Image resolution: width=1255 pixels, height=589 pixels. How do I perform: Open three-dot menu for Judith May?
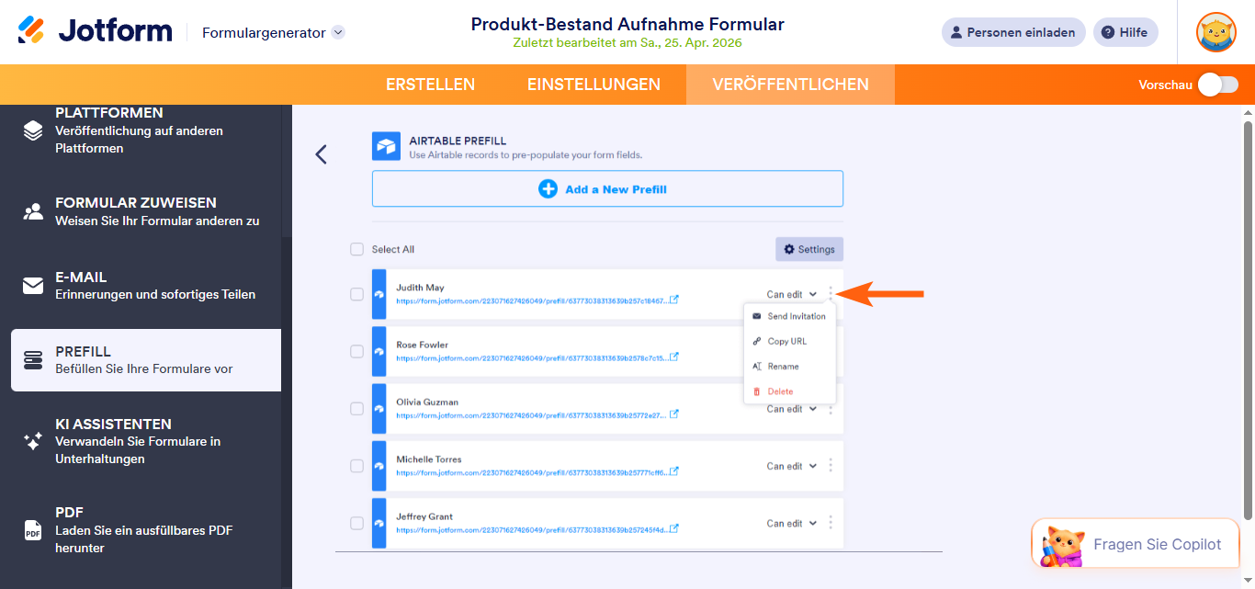point(831,294)
